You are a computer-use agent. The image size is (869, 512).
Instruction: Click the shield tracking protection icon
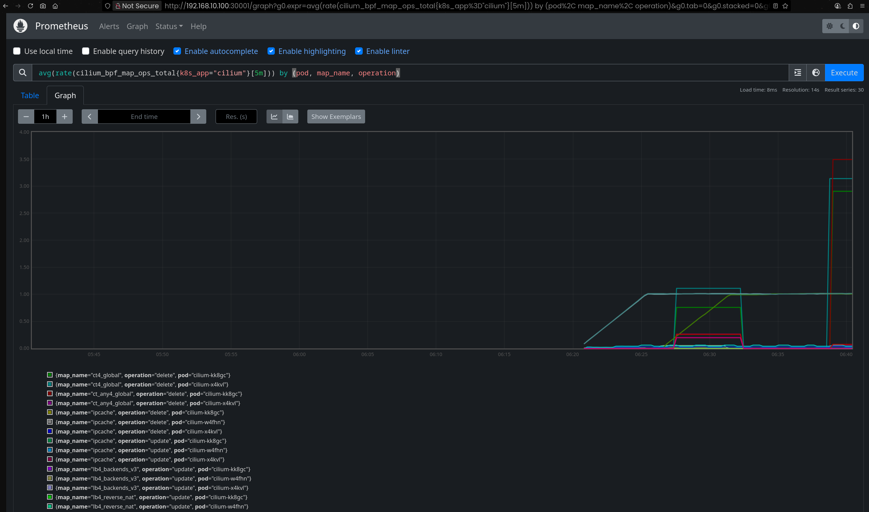tap(108, 6)
